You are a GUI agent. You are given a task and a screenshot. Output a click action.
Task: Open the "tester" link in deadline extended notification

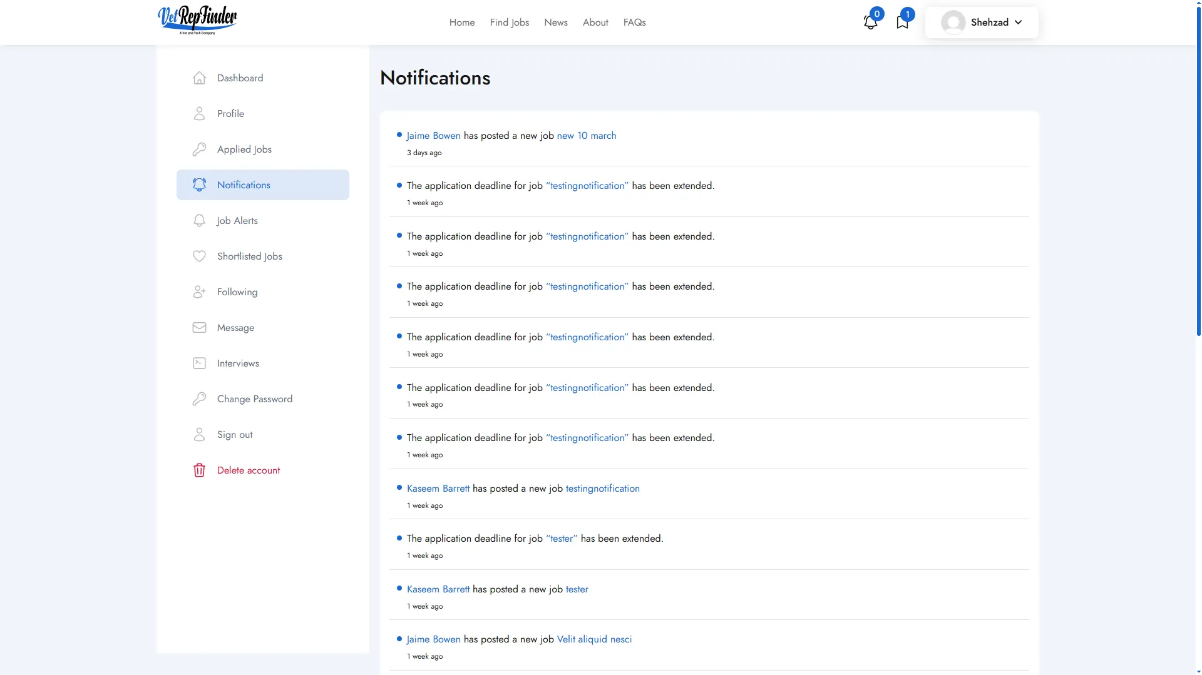click(562, 539)
